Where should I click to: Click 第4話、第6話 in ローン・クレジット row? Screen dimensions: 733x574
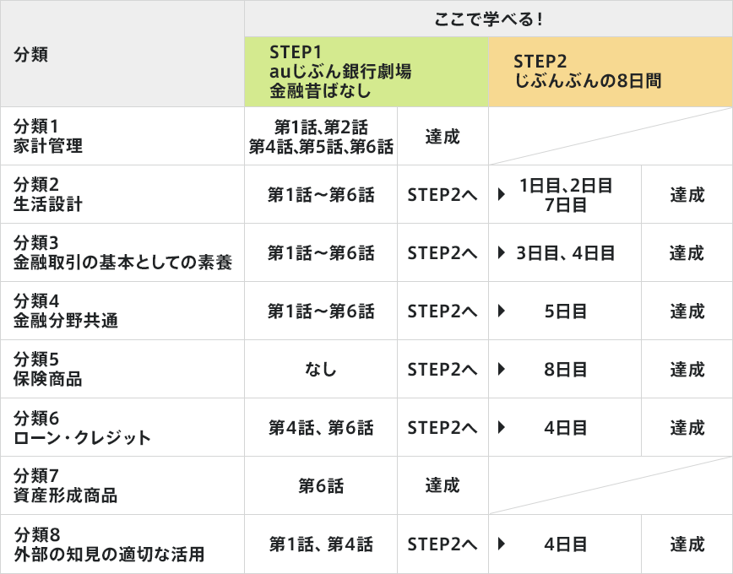(x=321, y=427)
